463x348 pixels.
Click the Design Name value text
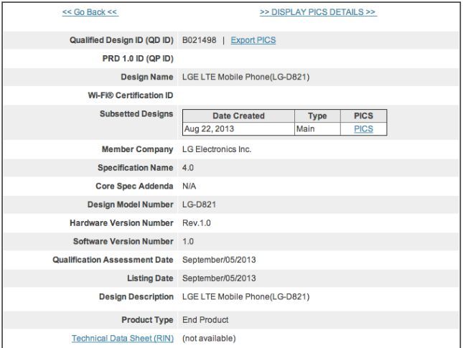(x=246, y=77)
